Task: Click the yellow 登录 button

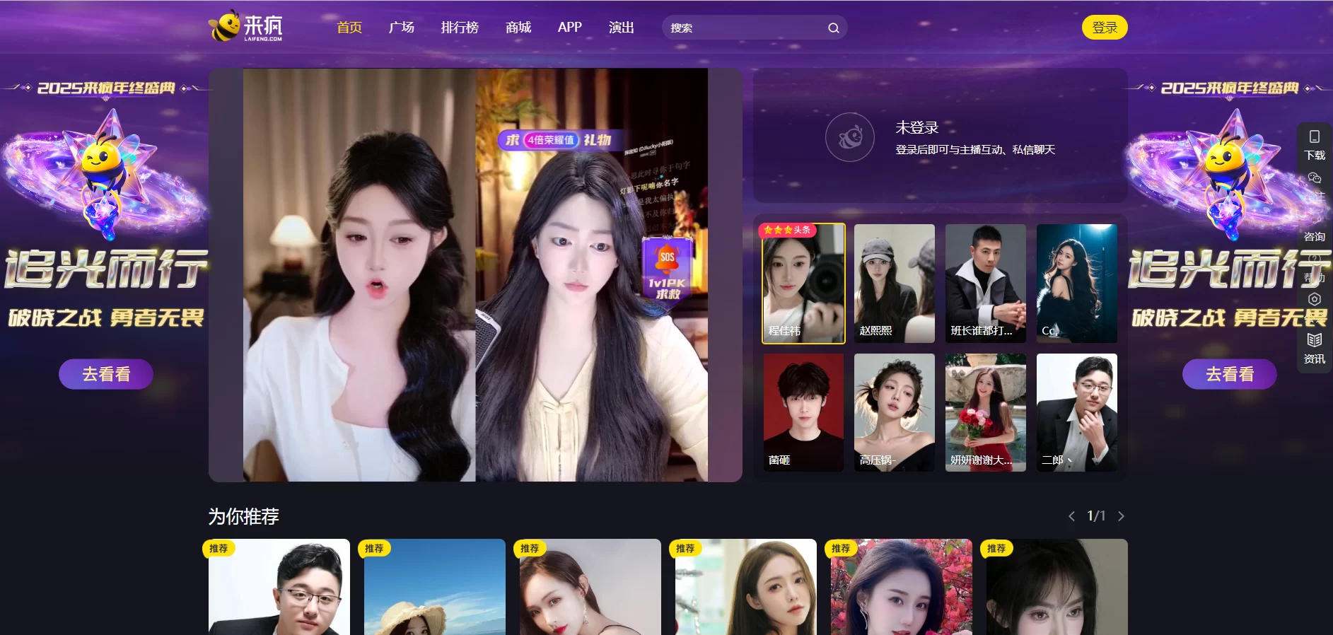Action: pos(1104,28)
